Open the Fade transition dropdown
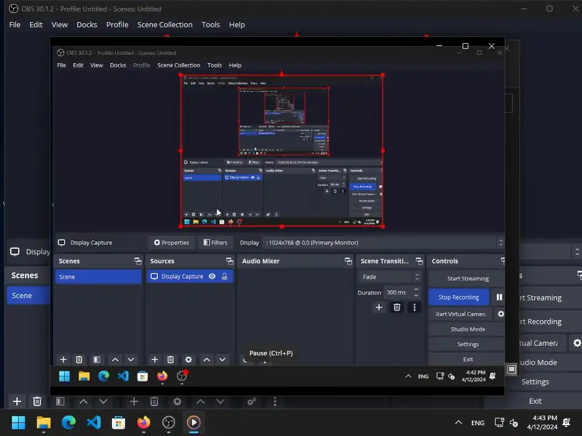The image size is (582, 436). pos(390,276)
